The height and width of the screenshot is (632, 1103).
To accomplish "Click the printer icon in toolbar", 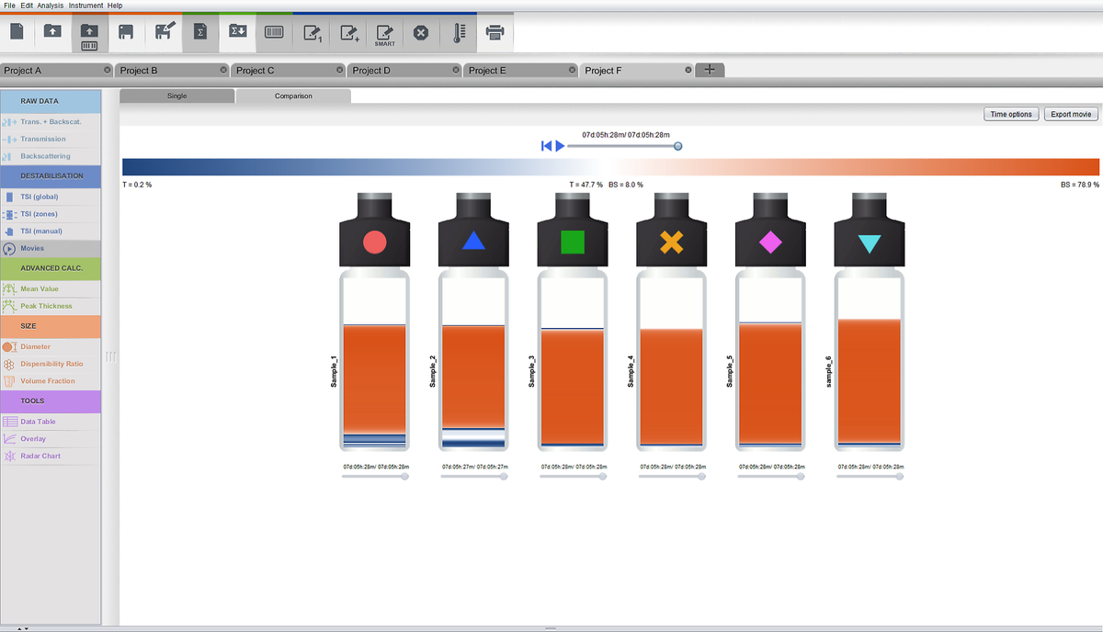I will coord(495,33).
